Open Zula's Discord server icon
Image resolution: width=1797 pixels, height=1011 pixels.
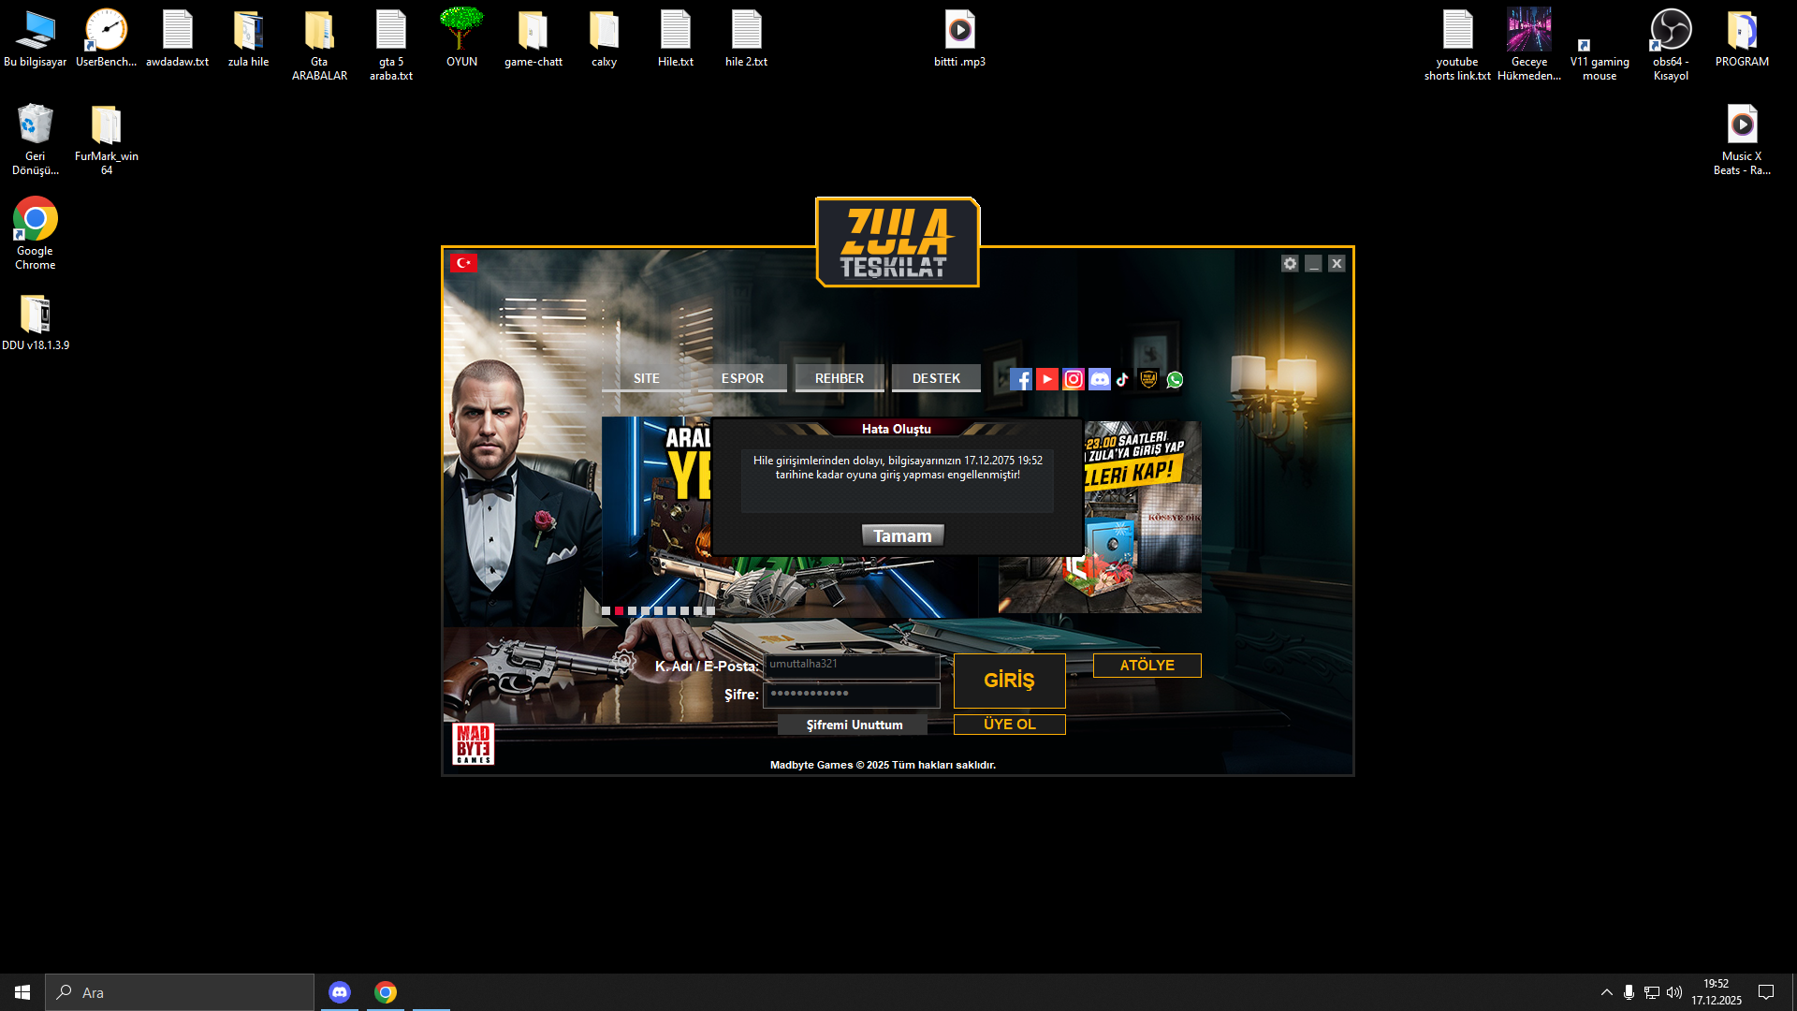(1100, 379)
